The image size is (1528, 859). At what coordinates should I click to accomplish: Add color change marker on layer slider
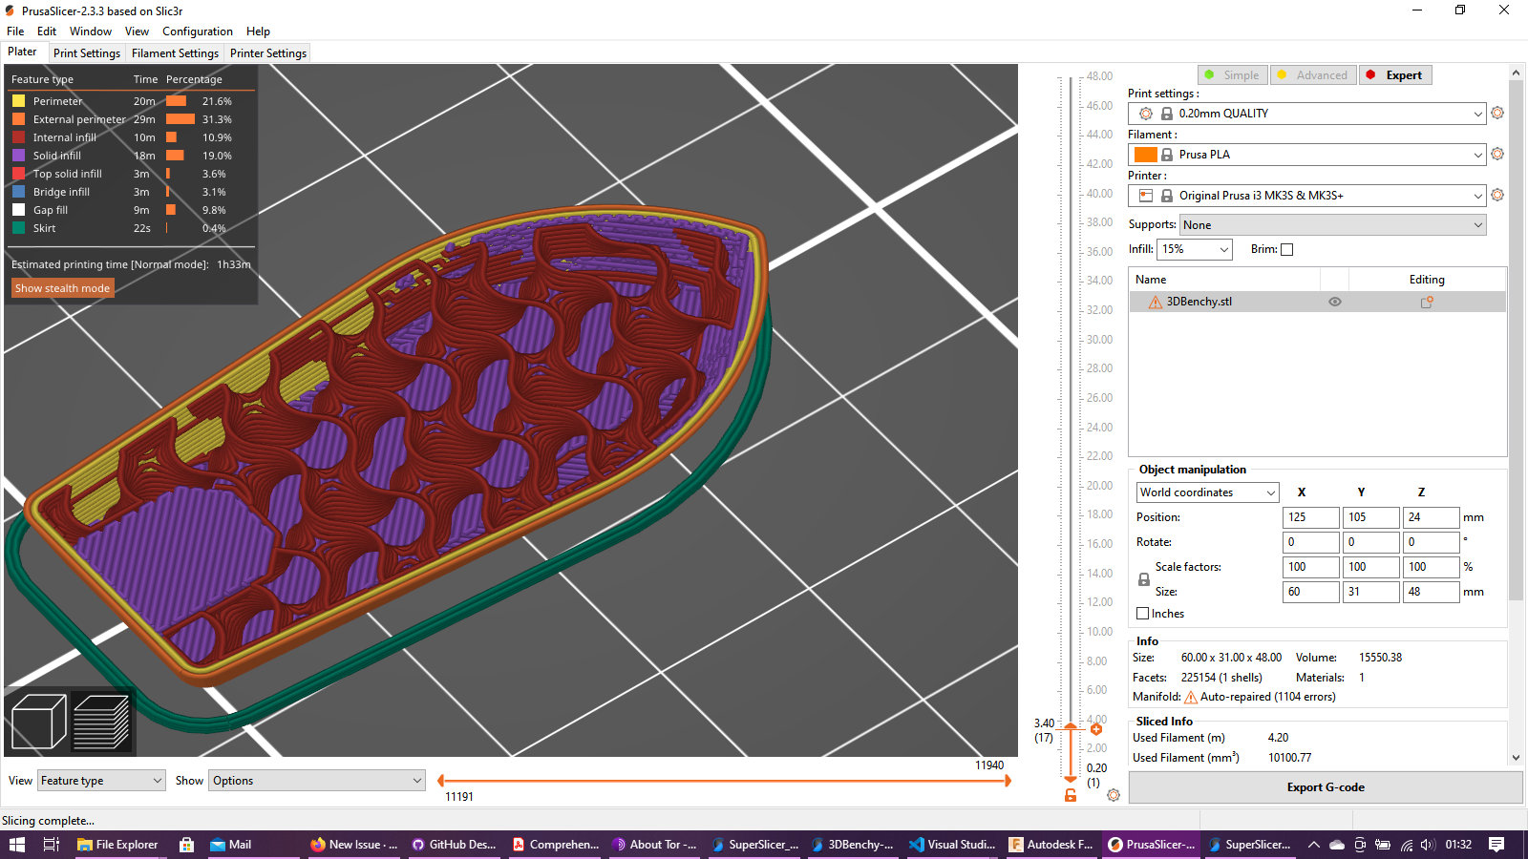coord(1096,729)
